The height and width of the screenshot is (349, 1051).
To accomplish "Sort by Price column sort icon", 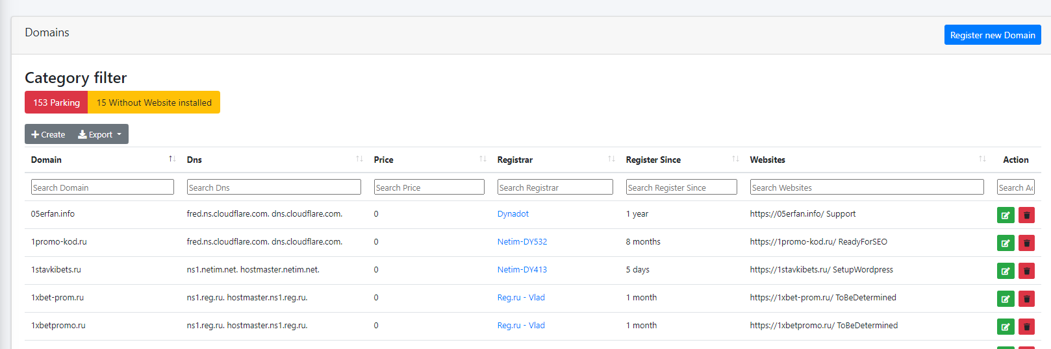I will click(483, 159).
